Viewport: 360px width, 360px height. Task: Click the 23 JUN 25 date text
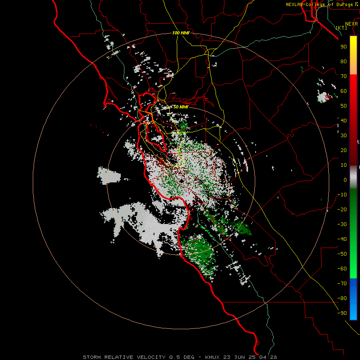point(240,357)
